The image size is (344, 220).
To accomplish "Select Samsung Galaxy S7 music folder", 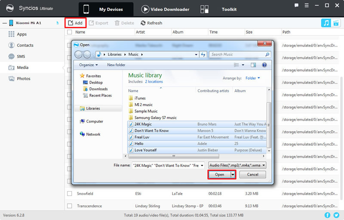I will [155, 118].
